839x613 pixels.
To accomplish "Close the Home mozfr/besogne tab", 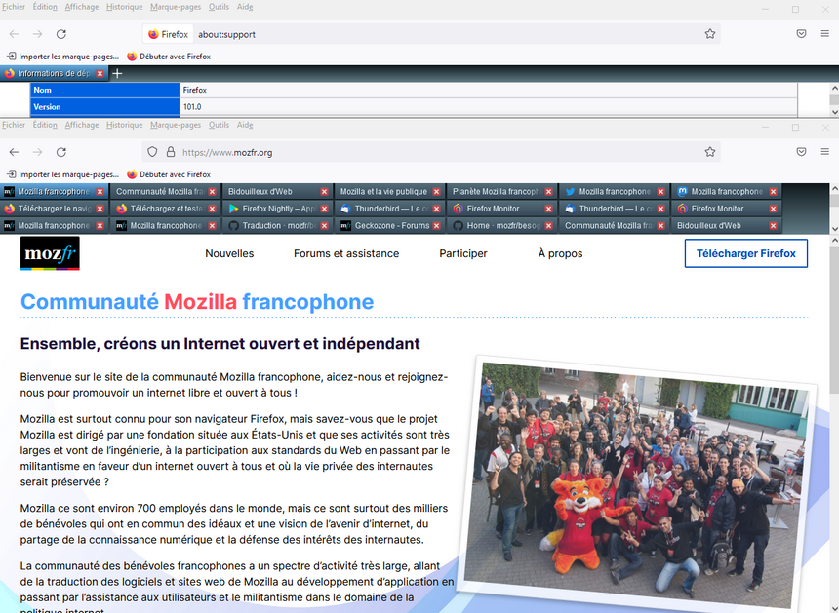I will (548, 226).
